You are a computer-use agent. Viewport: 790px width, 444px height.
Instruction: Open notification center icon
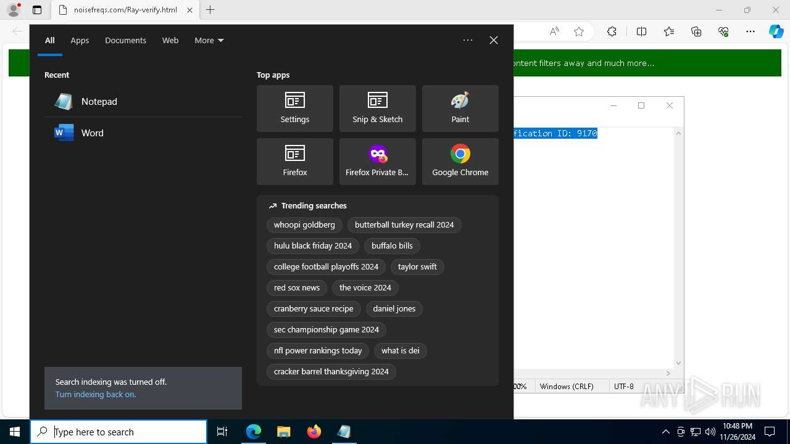770,432
